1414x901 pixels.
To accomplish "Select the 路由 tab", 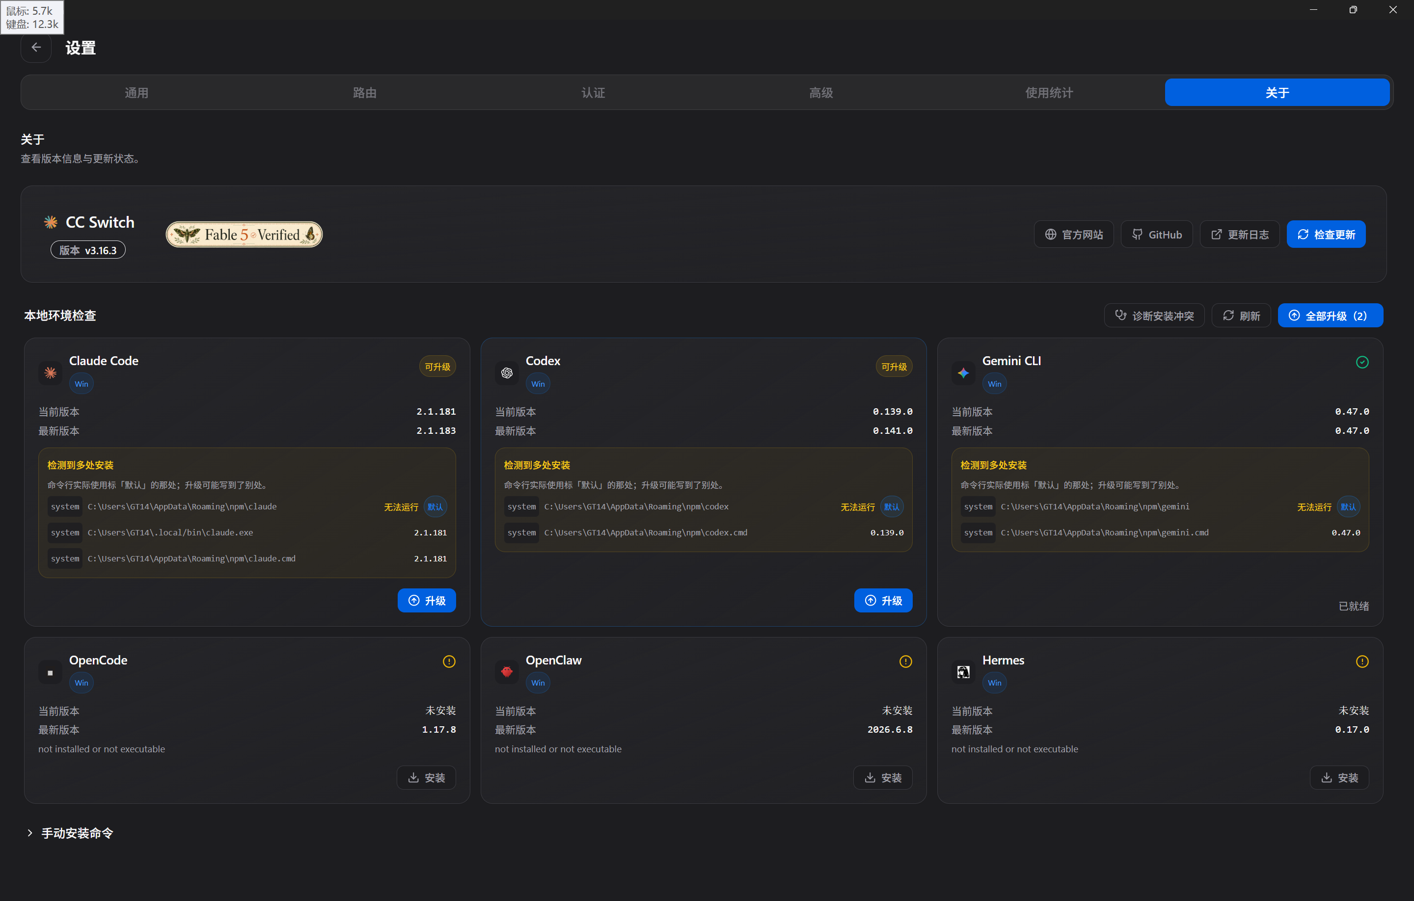I will 365,93.
